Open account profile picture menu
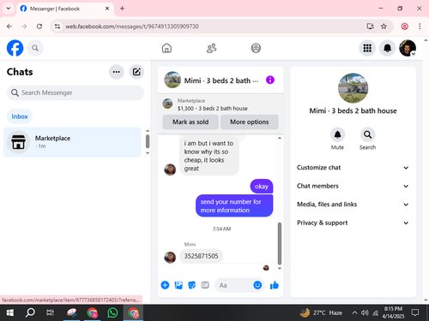 point(408,48)
